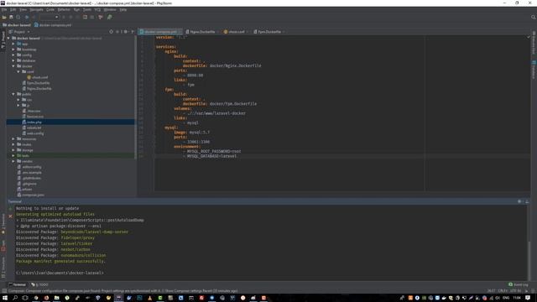
Task: Switch to Nginx.Dockerfile editor tab
Action: tap(202, 32)
